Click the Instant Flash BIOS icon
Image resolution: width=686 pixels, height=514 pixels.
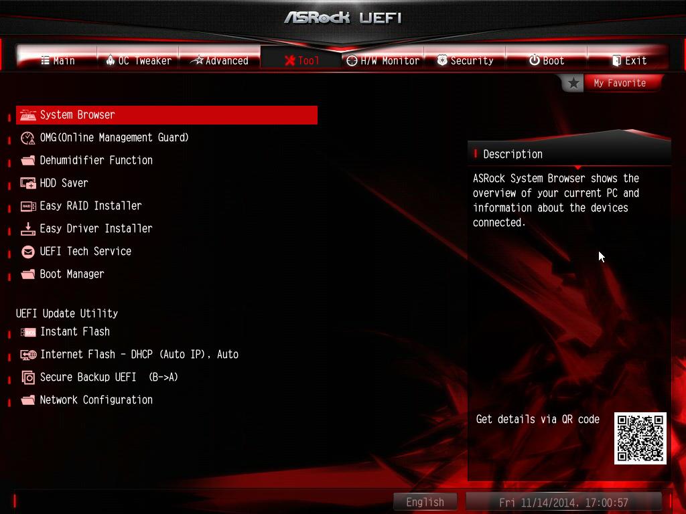point(28,332)
